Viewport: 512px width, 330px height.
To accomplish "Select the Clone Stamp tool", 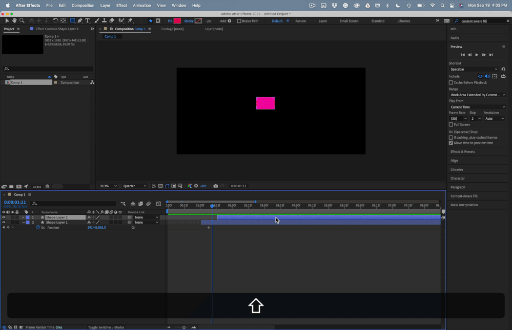I will [104, 20].
